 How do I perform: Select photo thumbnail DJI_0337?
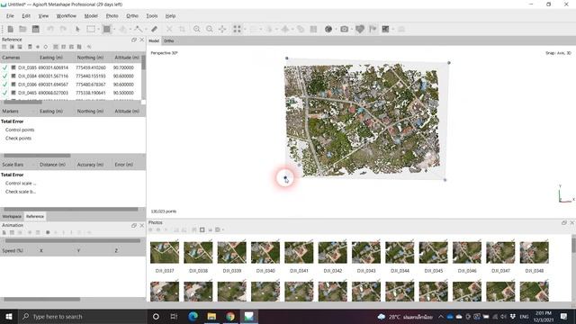click(165, 253)
